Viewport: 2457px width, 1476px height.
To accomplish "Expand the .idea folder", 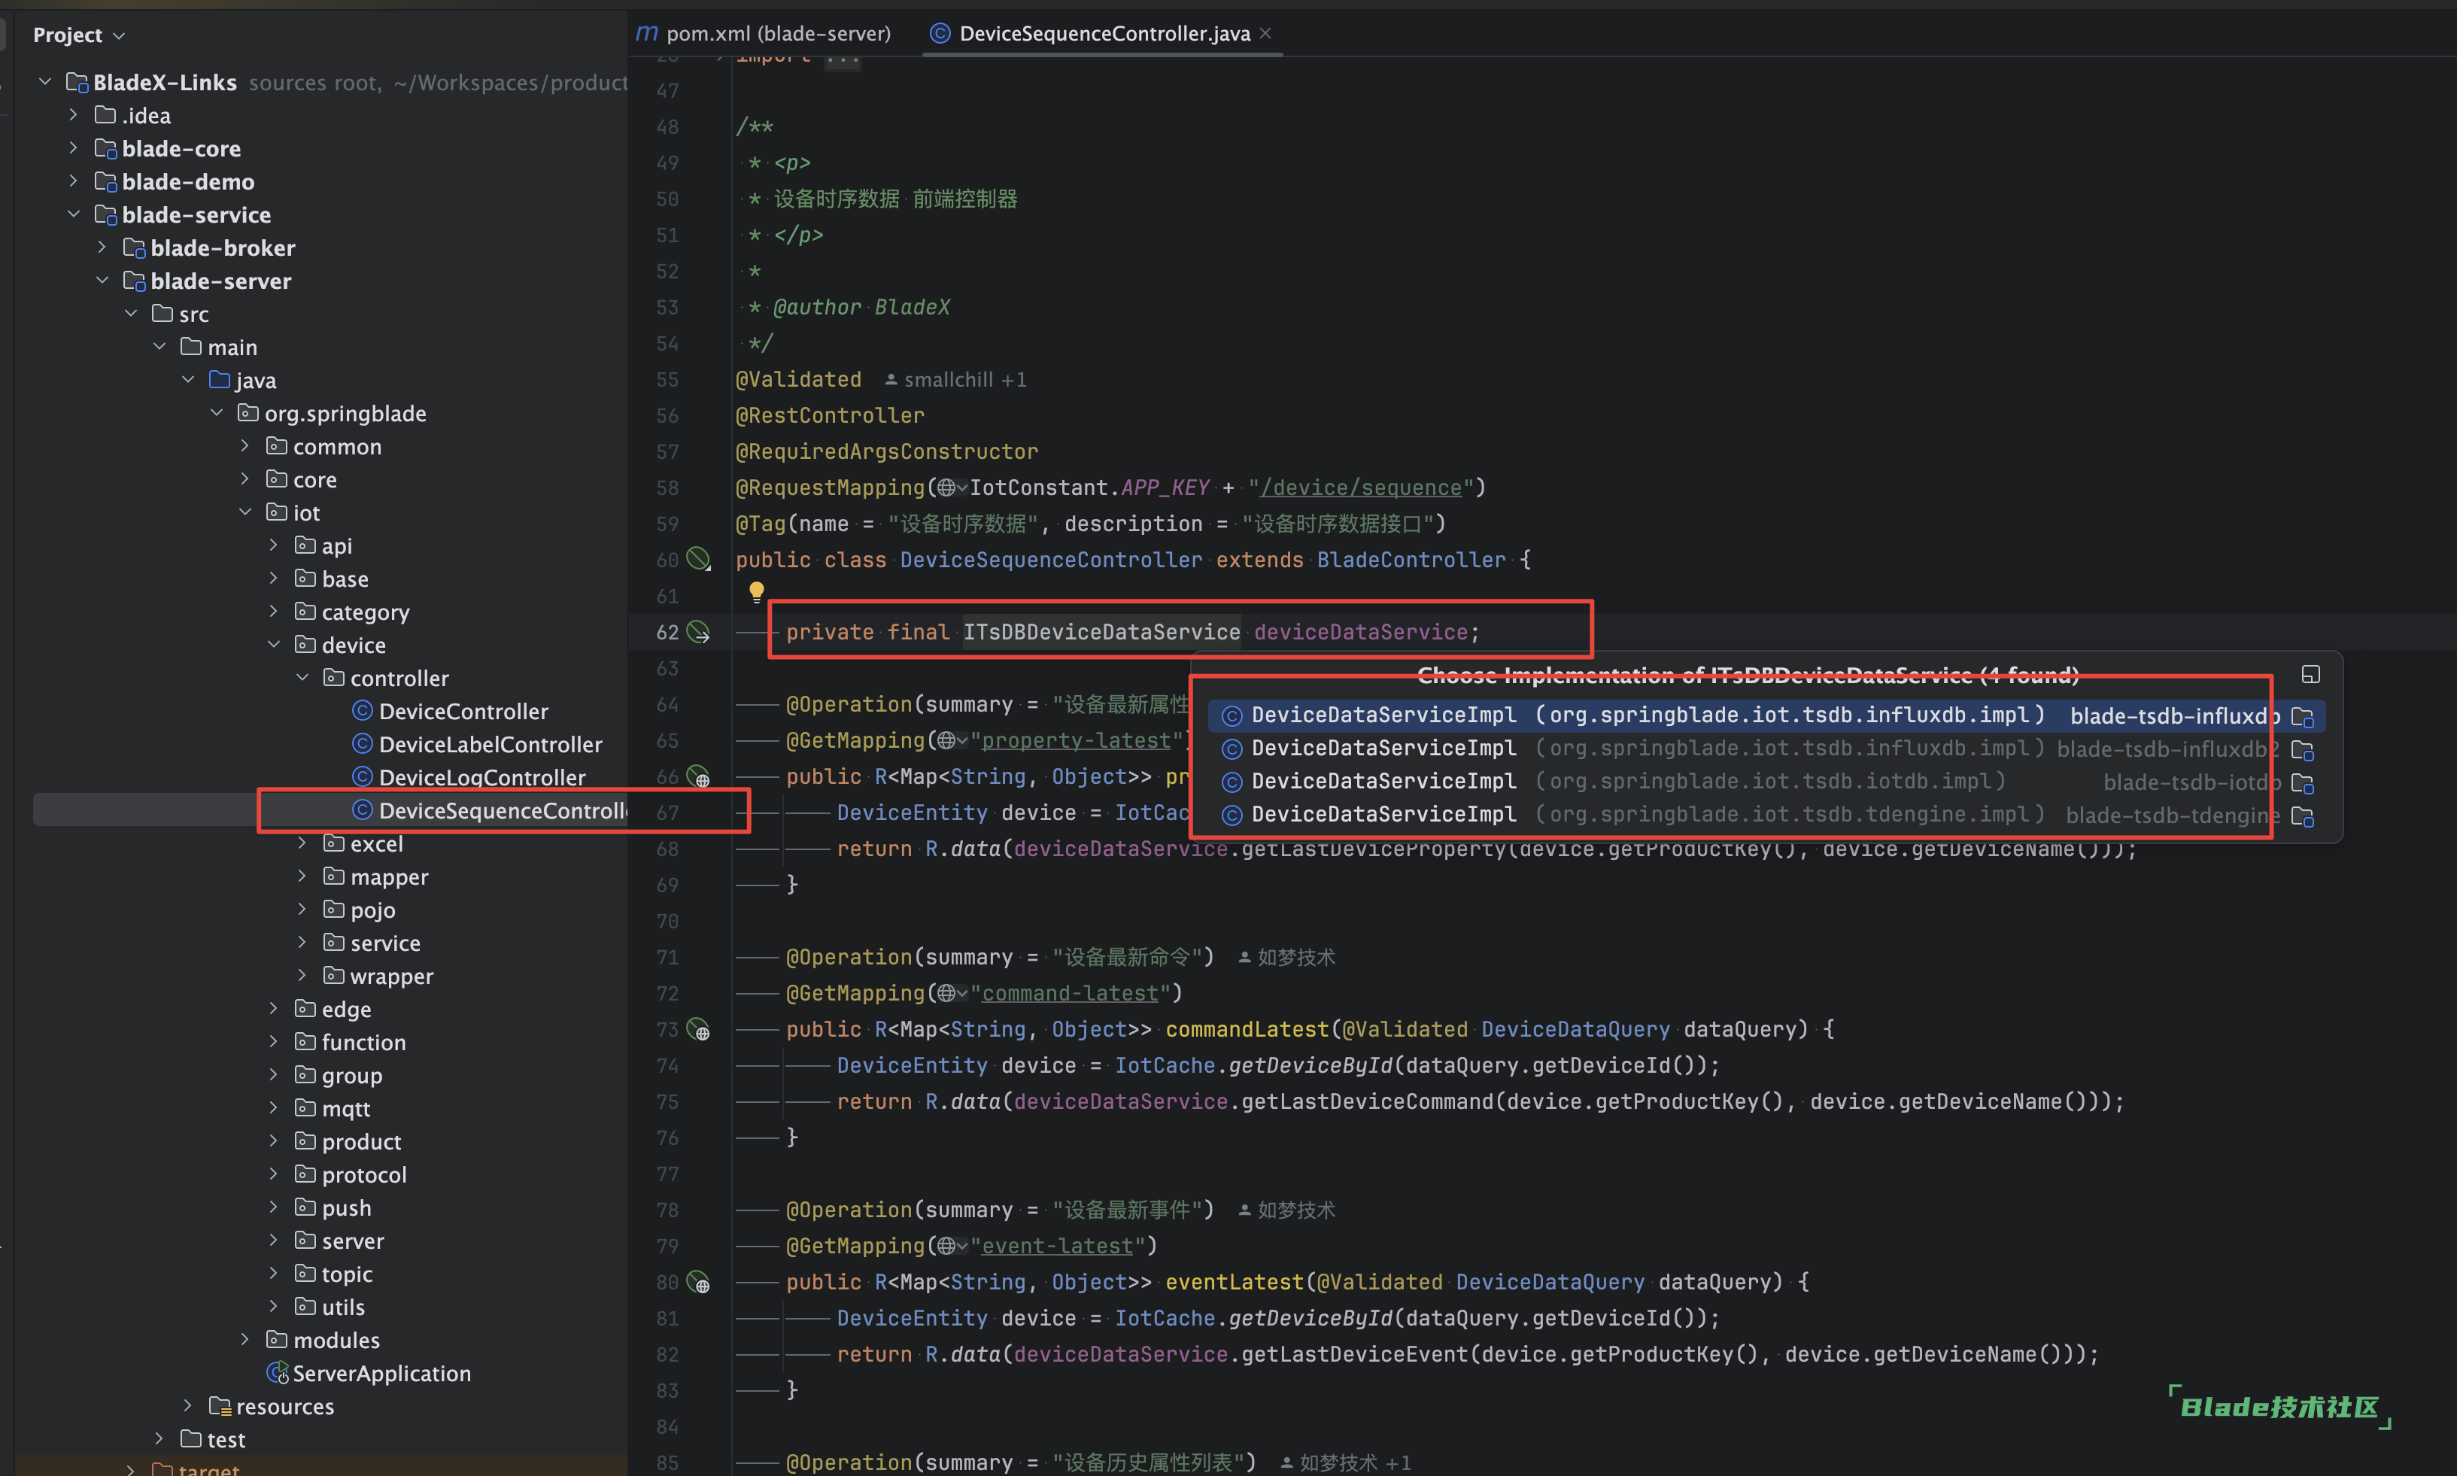I will click(x=74, y=114).
